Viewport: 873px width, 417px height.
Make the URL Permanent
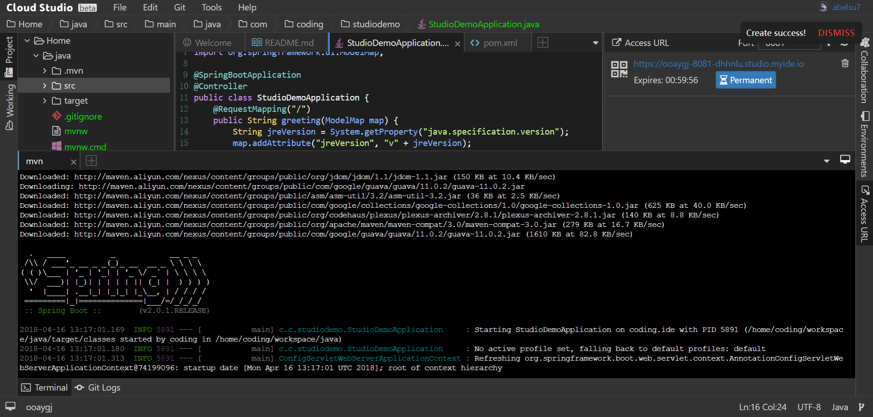pyautogui.click(x=746, y=80)
